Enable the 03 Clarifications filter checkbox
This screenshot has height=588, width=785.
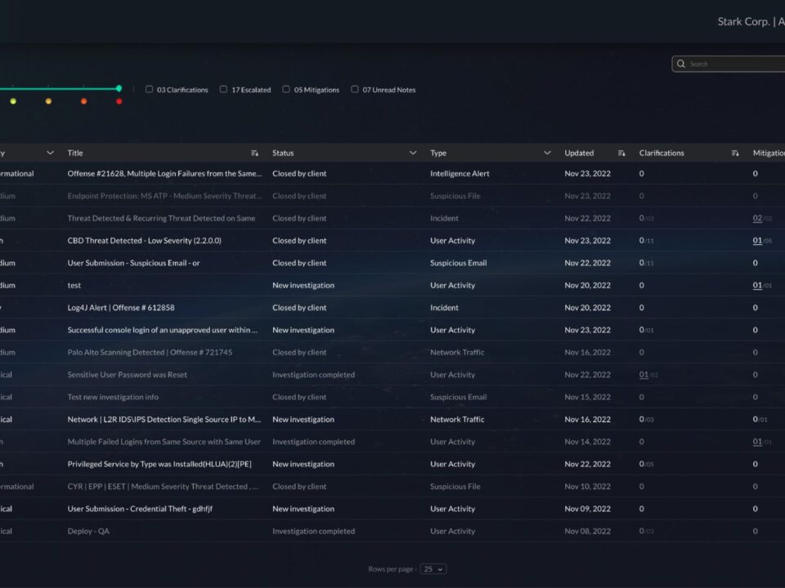coord(149,89)
